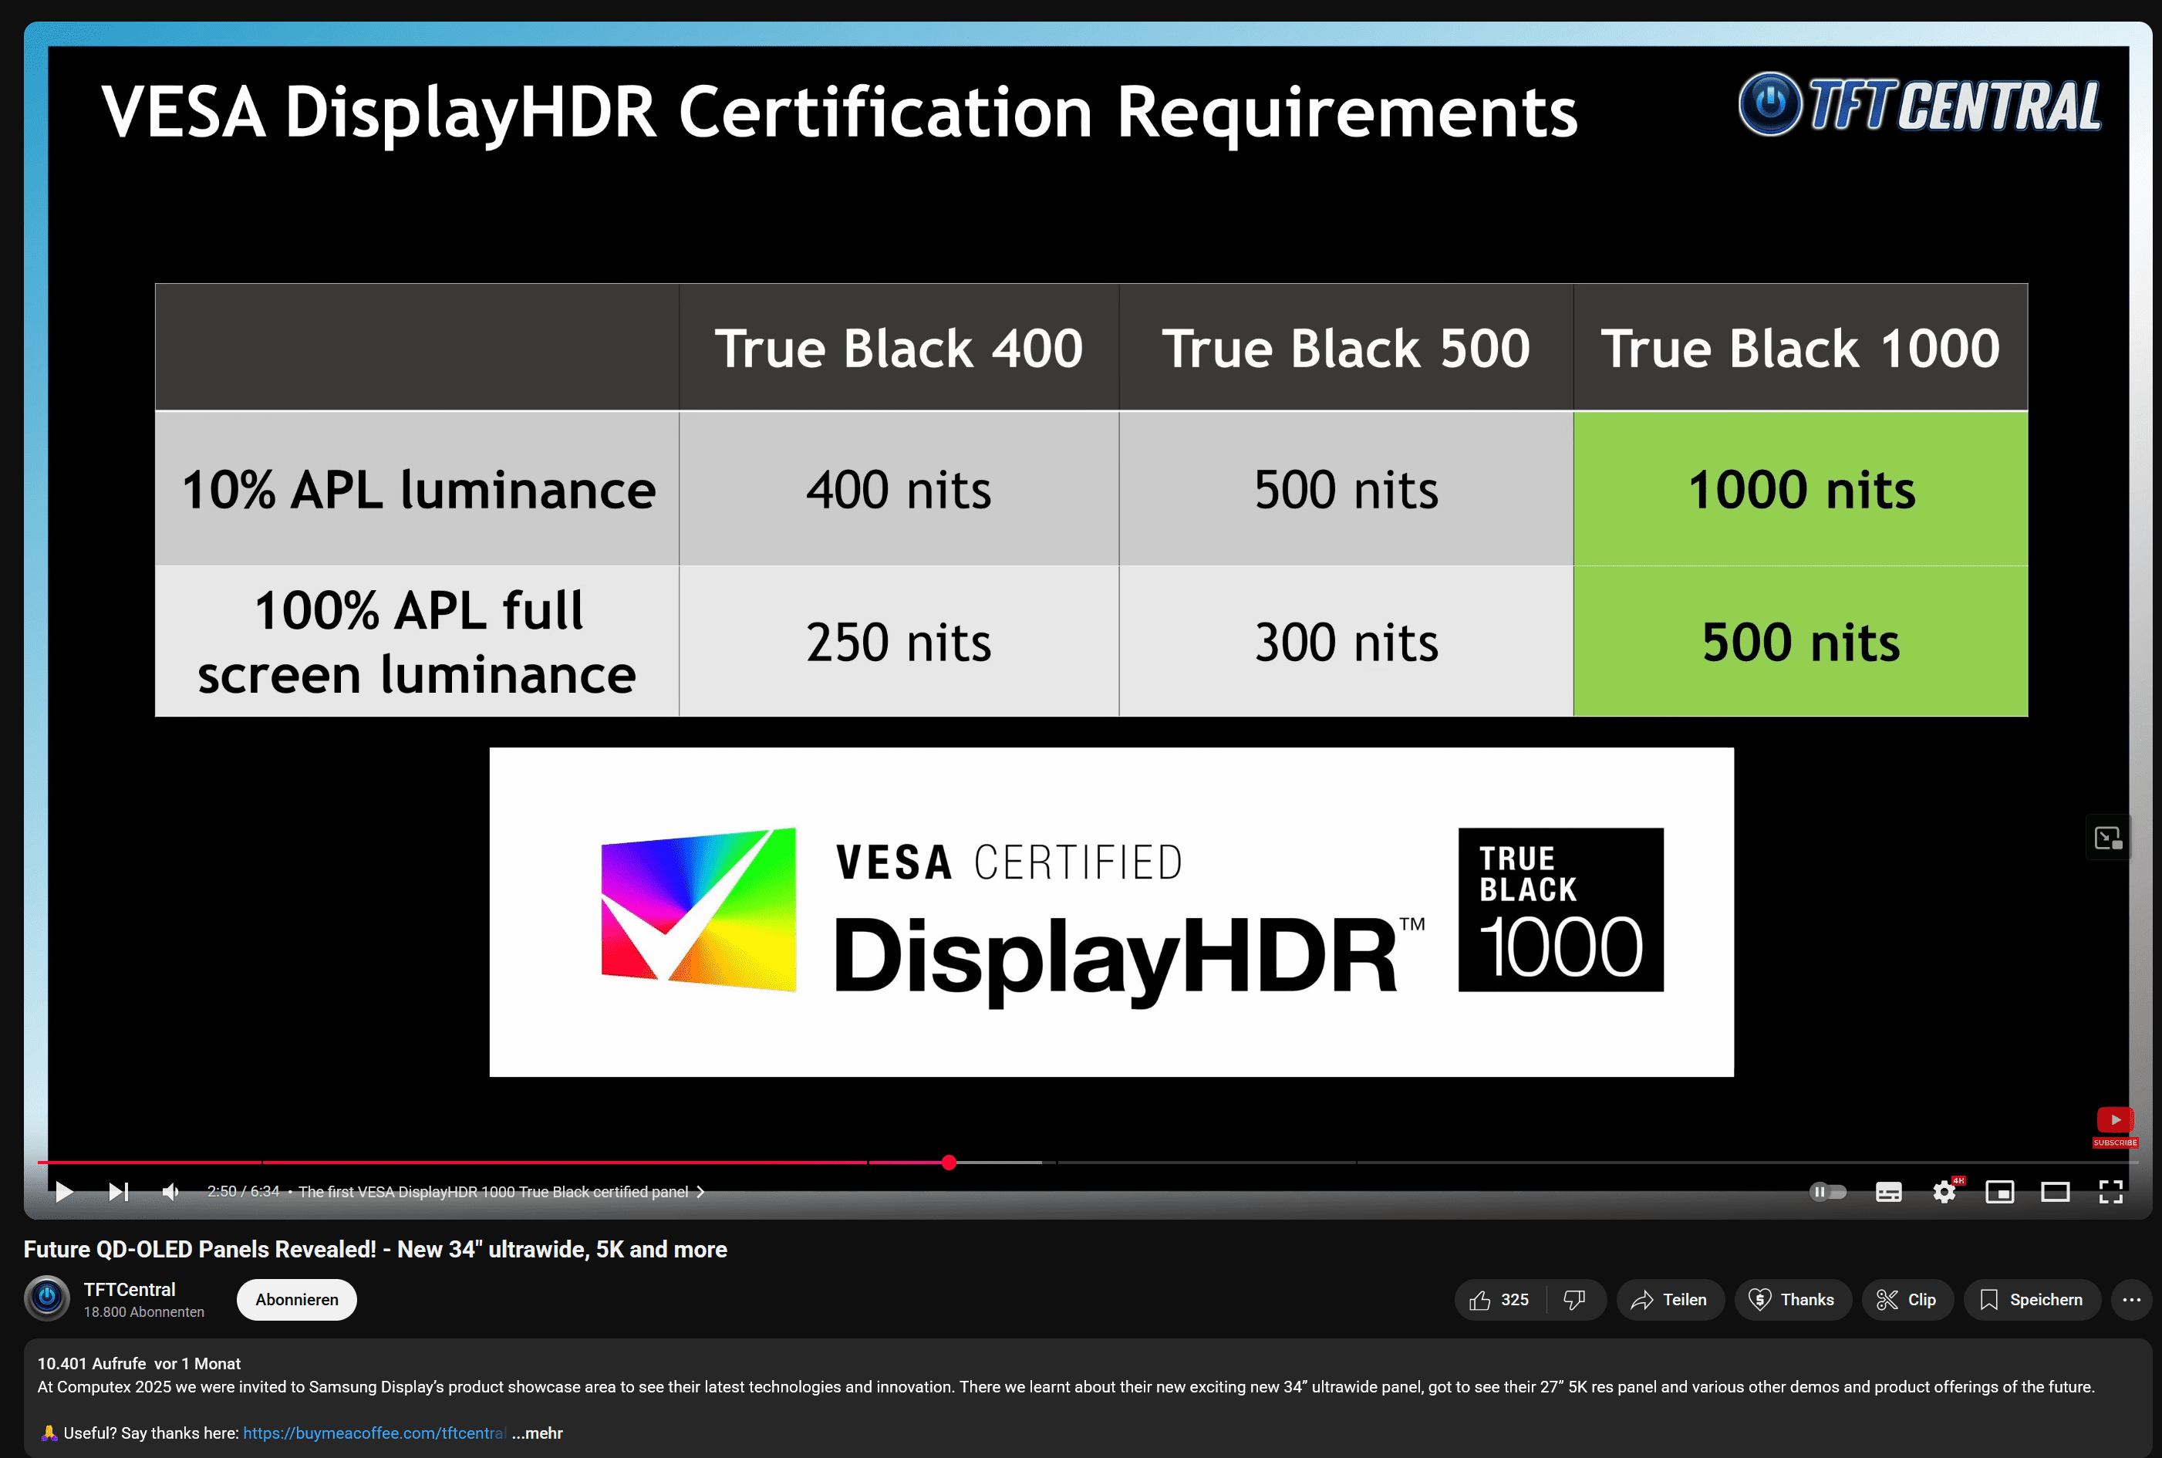Screen dimensions: 2162x1458
Task: Open buymeacoffee.com/tftcentral link
Action: click(375, 1433)
